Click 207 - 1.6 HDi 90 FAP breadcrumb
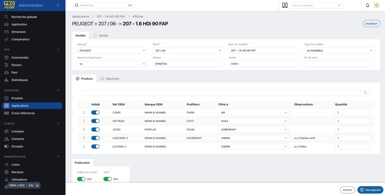 point(111,16)
